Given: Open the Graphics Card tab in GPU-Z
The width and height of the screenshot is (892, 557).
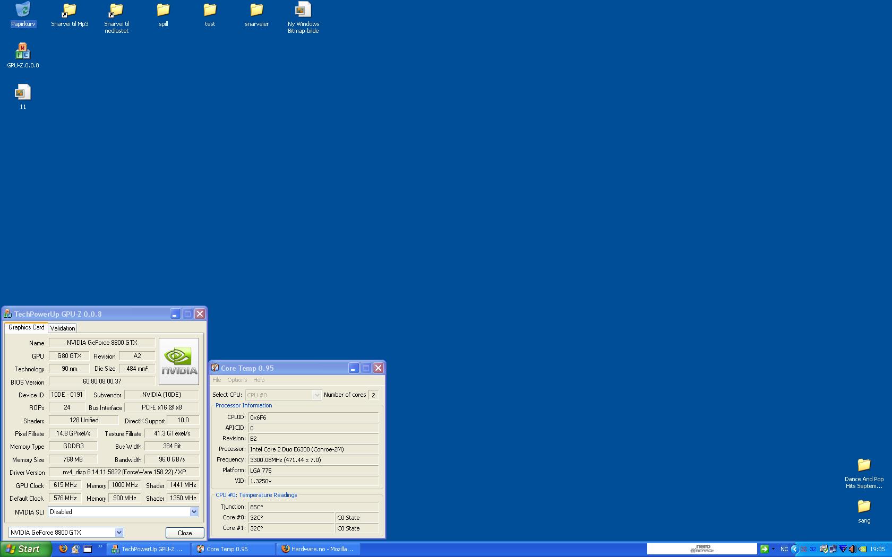Looking at the screenshot, I should 27,327.
